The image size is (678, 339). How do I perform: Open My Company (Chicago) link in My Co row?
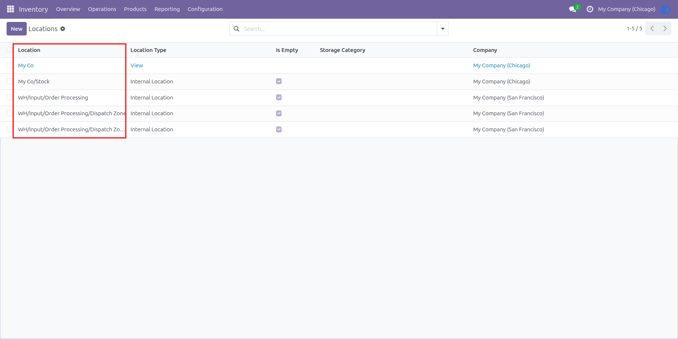click(x=501, y=65)
